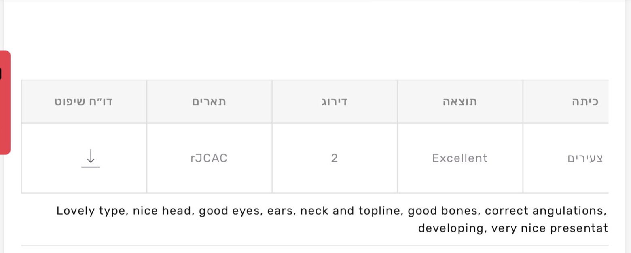631x253 pixels.
Task: Click "good eyes" in the judge comment
Action: pos(229,211)
